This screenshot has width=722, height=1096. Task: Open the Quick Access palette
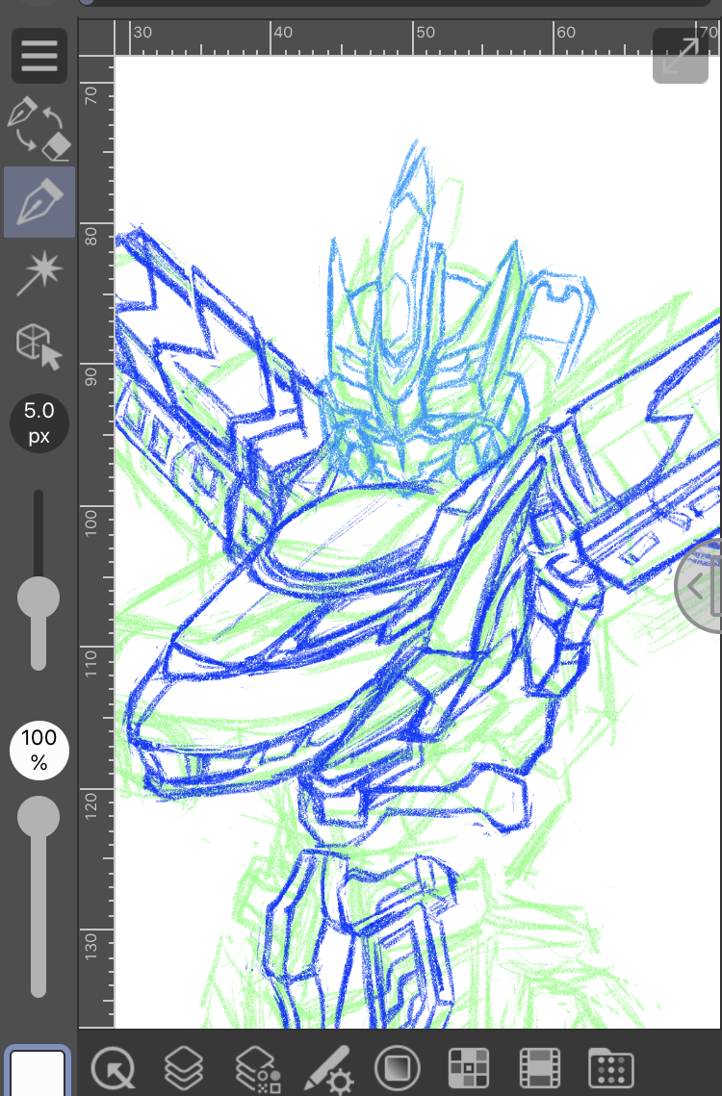click(113, 1068)
